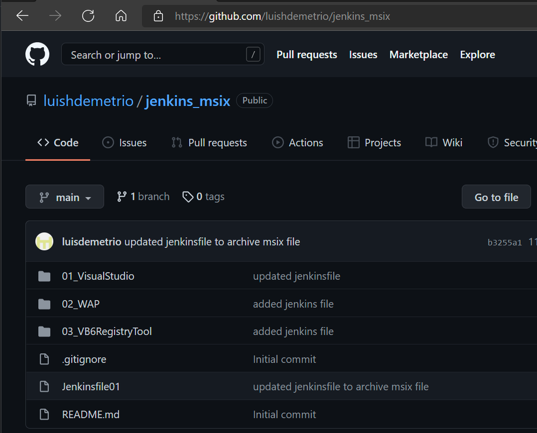Open the jenkins_msix repository name link

pos(188,101)
